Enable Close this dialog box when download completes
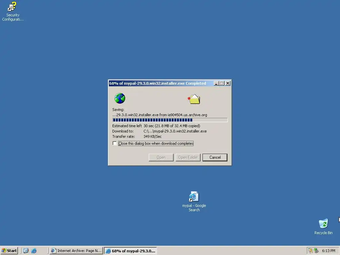 pos(115,143)
